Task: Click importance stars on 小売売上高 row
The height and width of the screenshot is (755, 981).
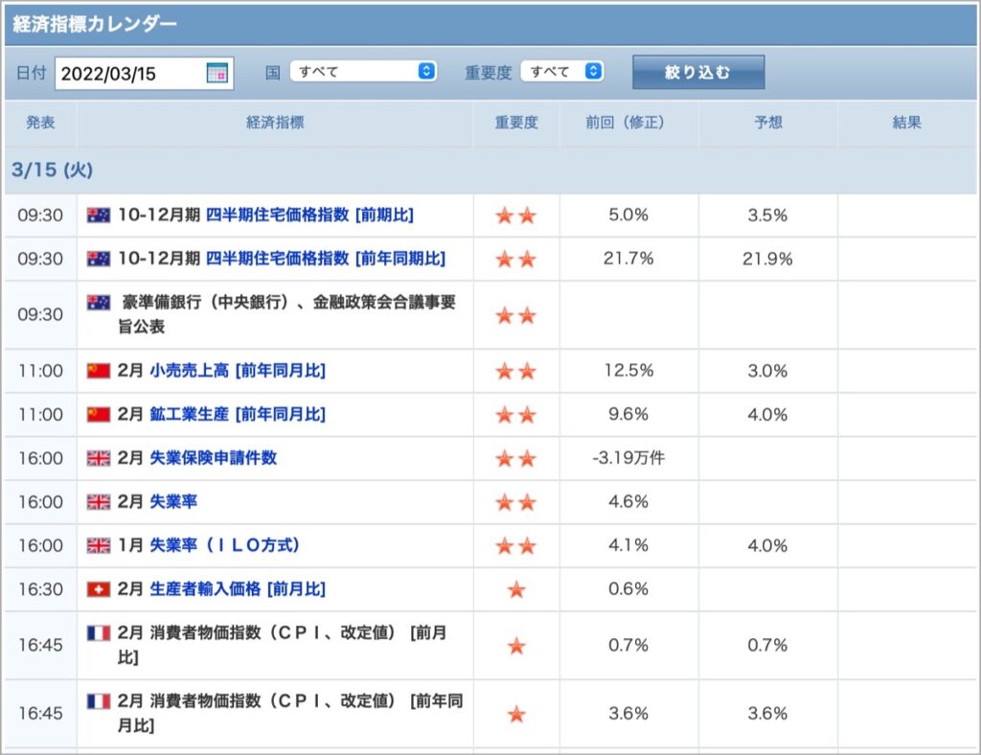Action: [x=516, y=372]
